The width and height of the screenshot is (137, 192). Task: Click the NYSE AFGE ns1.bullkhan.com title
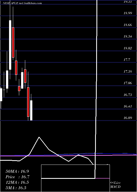22,3
